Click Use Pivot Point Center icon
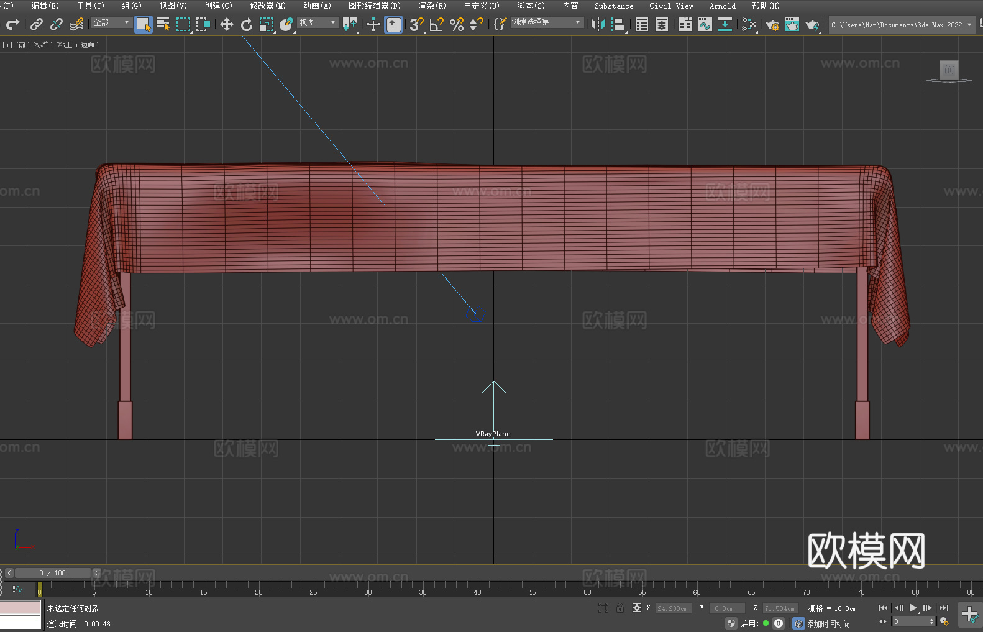983x632 pixels. [x=350, y=24]
